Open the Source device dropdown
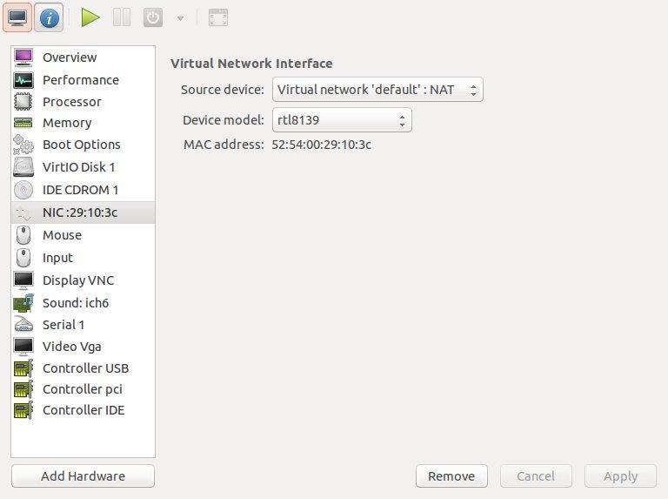The image size is (668, 499). coord(377,90)
